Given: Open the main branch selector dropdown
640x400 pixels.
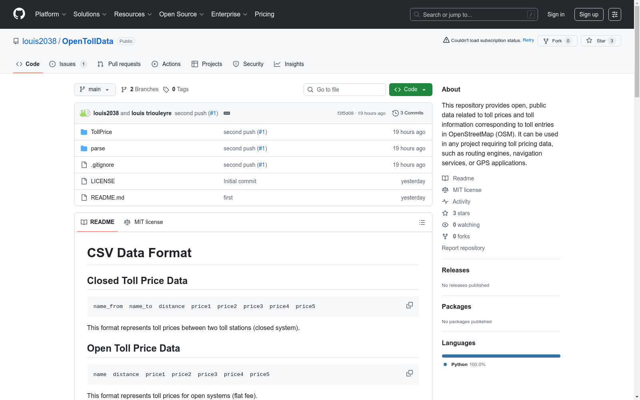Looking at the screenshot, I should coord(95,90).
